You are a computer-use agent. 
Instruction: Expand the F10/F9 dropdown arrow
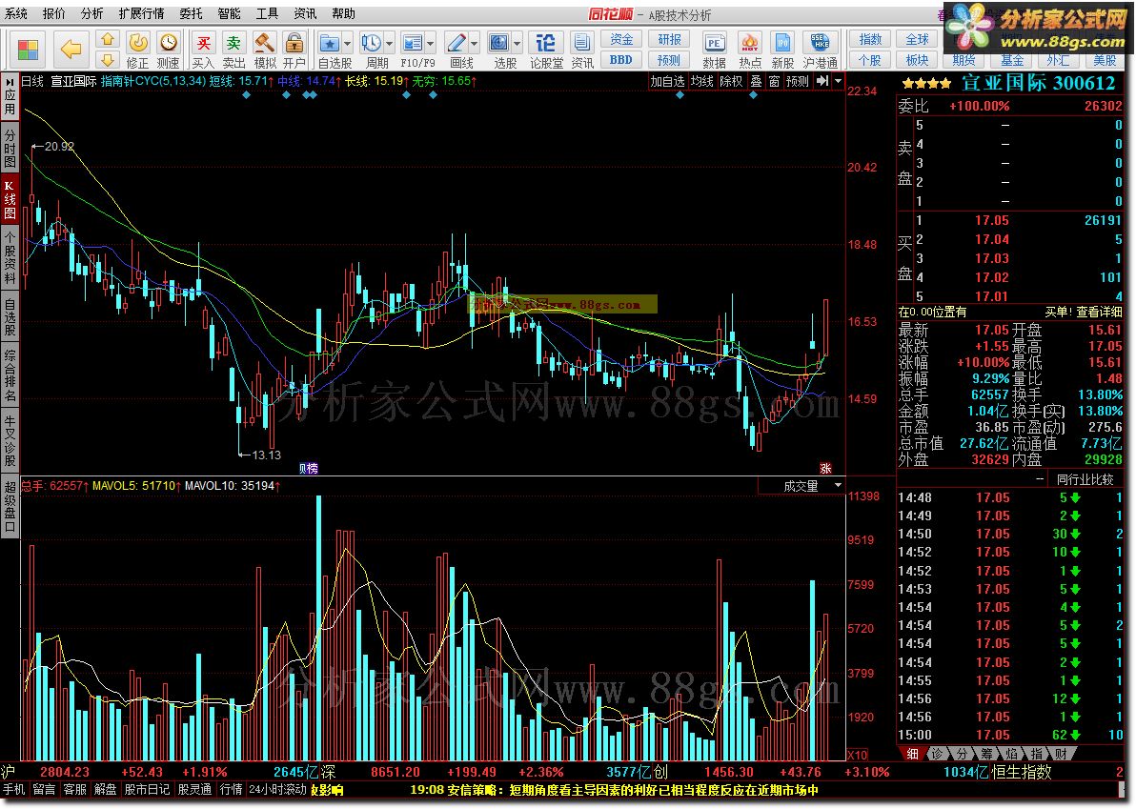coord(431,44)
